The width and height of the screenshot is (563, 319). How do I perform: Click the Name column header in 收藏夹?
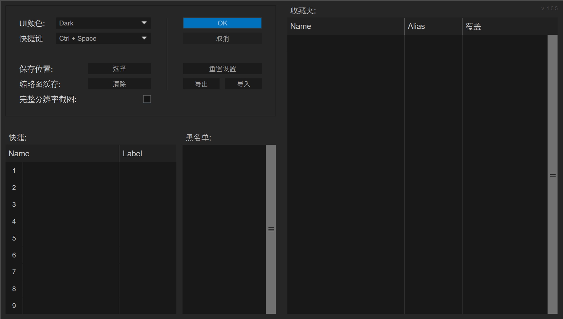click(x=345, y=26)
